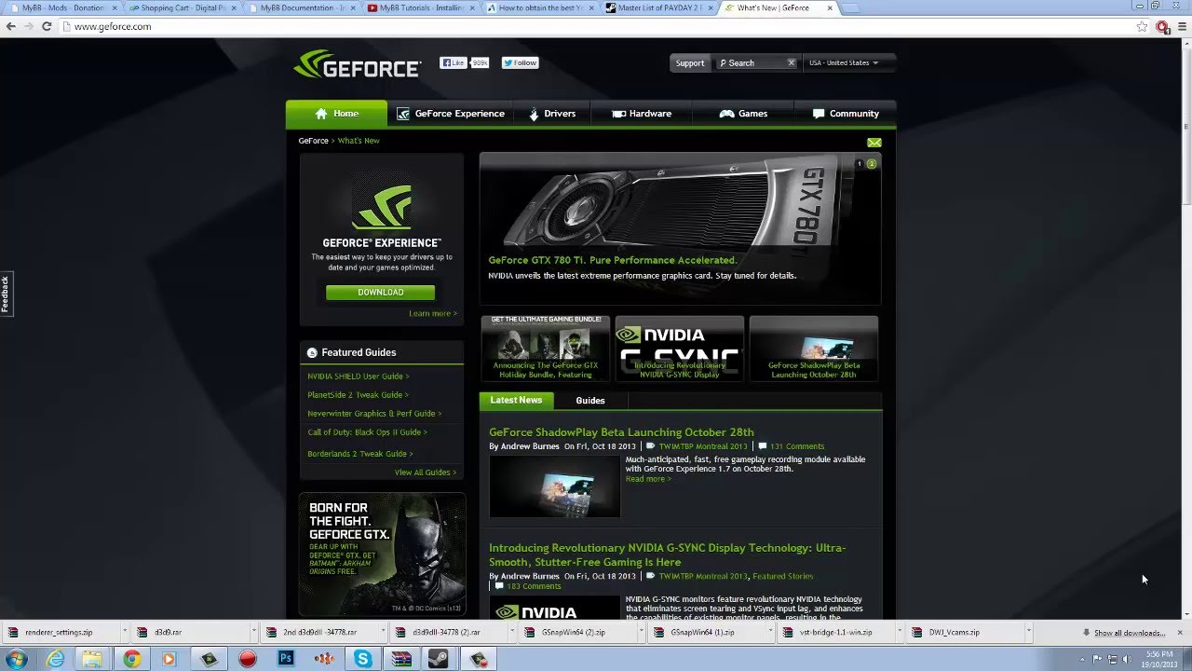
Task: Close the What's New | GeForce tab
Action: (830, 7)
